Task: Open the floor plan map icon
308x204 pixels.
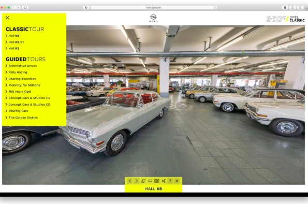Action: [143, 181]
